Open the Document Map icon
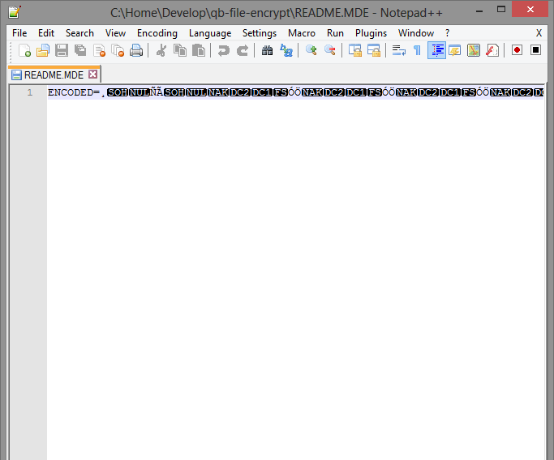554x460 pixels. (474, 50)
